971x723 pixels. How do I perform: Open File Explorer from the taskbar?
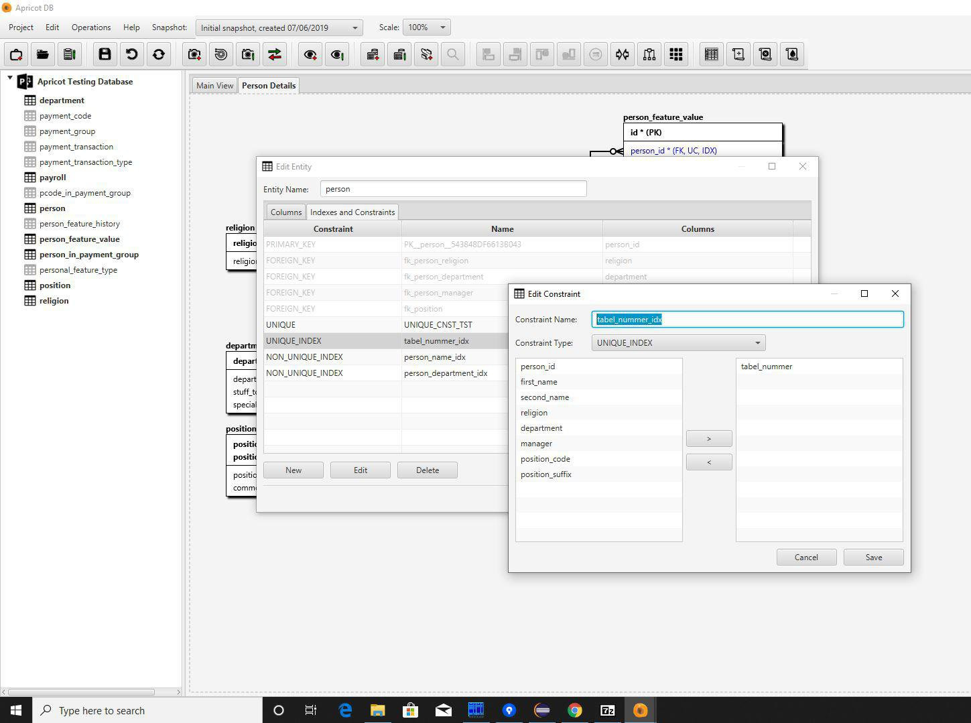[377, 710]
